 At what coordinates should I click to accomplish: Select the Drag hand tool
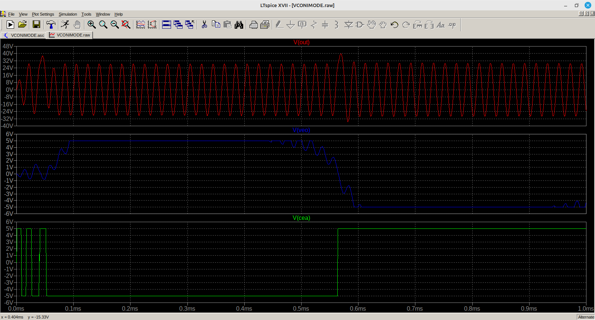click(383, 25)
